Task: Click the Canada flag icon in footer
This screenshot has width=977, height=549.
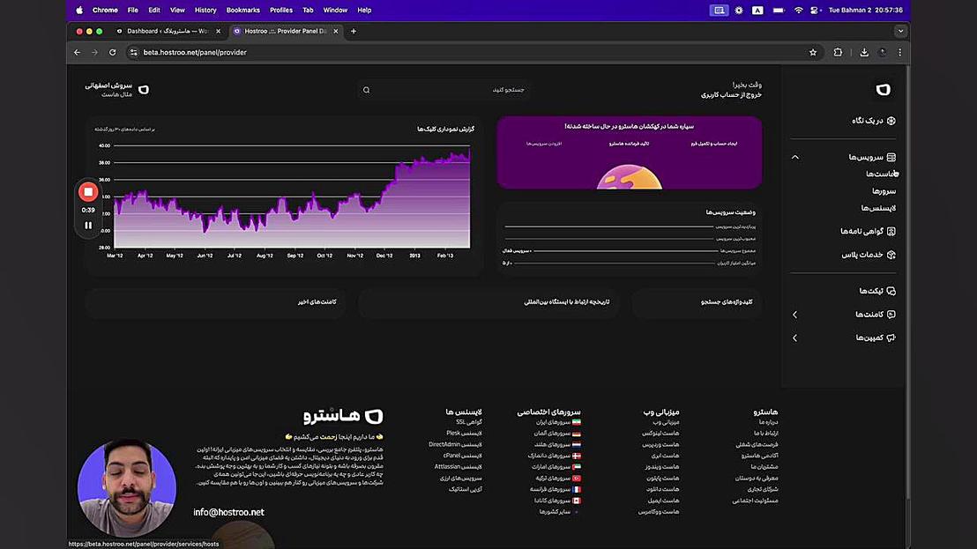Action: coord(577,501)
